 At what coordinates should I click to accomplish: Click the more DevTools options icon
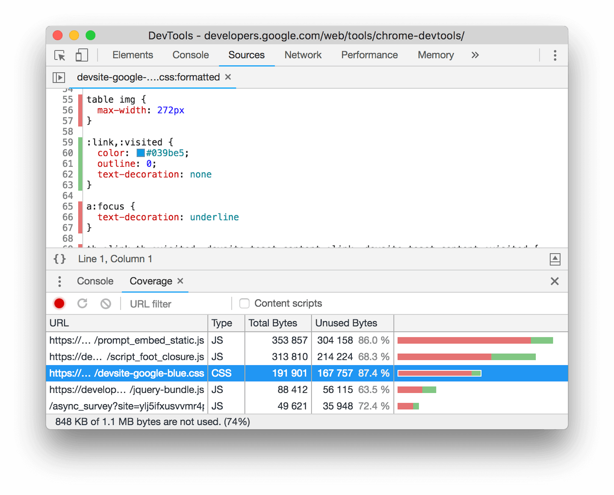555,54
